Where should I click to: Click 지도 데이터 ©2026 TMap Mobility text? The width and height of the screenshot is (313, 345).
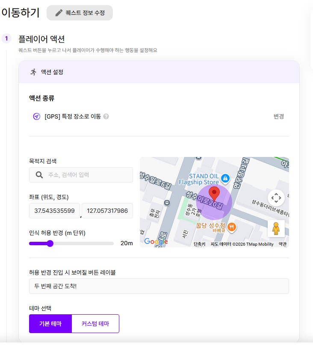pyautogui.click(x=242, y=244)
